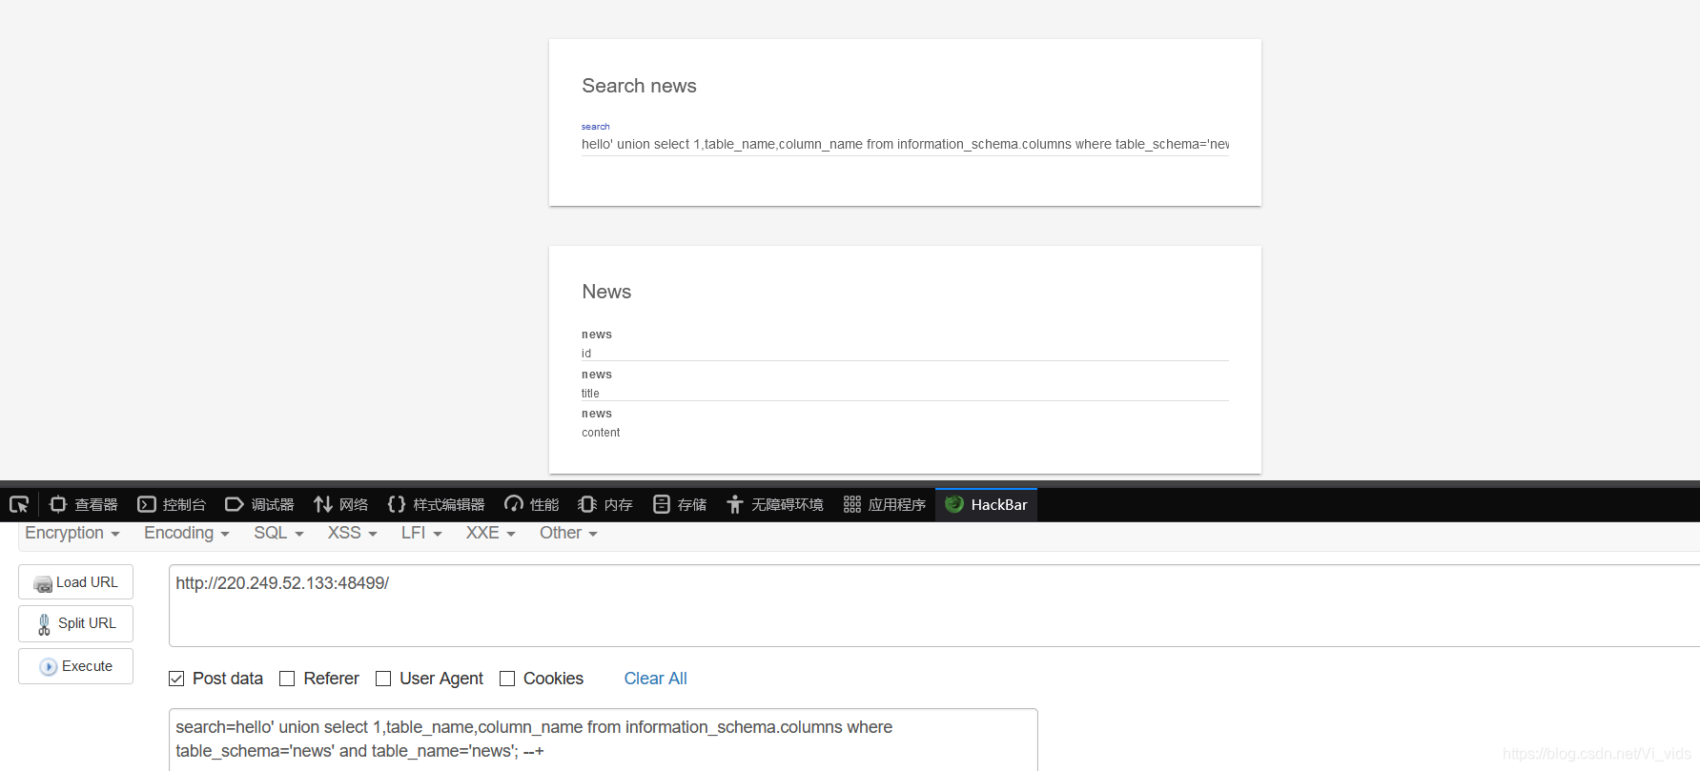Expand the Encoding dropdown menu
The height and width of the screenshot is (771, 1700).
(x=187, y=533)
